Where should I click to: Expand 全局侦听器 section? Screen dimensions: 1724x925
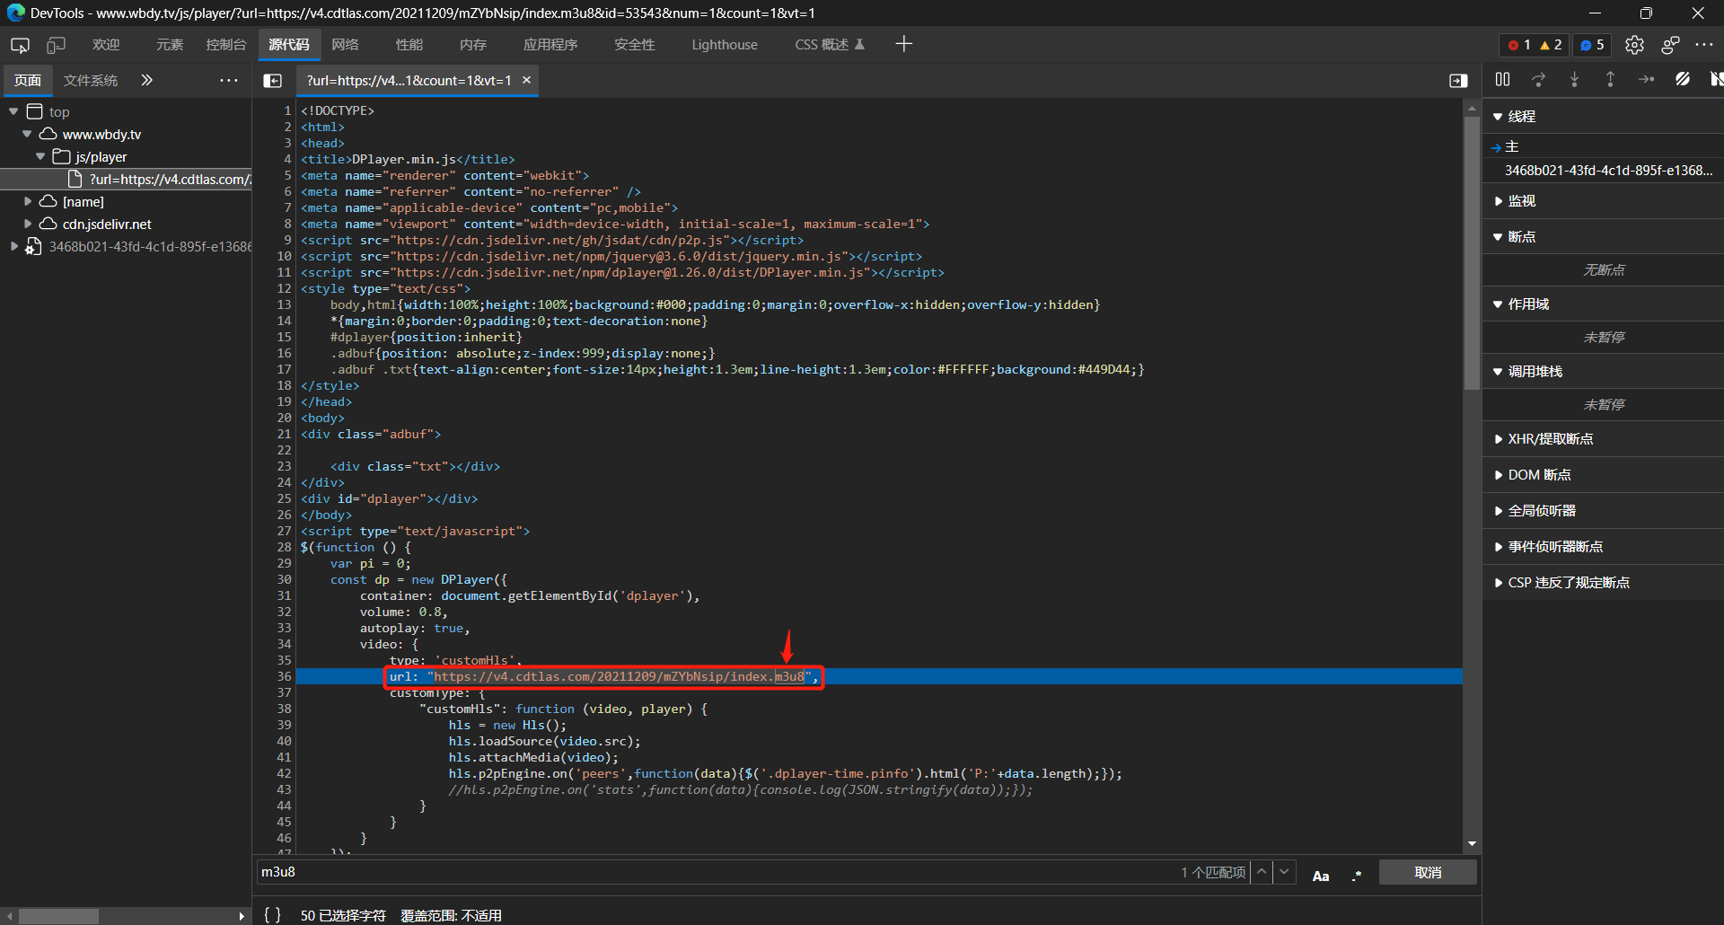click(1603, 511)
